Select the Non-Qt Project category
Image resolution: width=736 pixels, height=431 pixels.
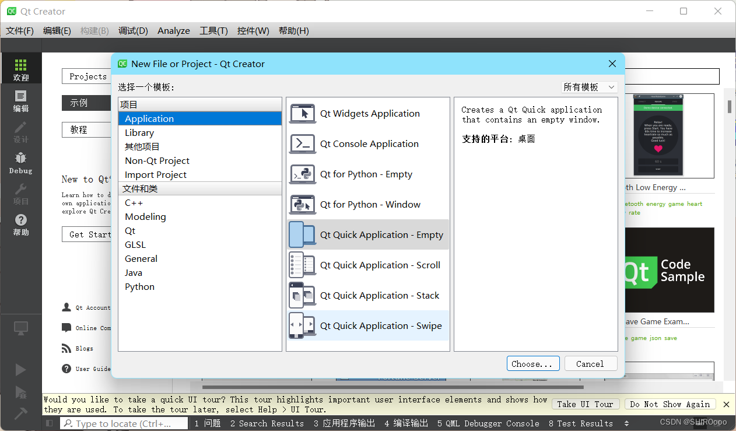coord(200,160)
